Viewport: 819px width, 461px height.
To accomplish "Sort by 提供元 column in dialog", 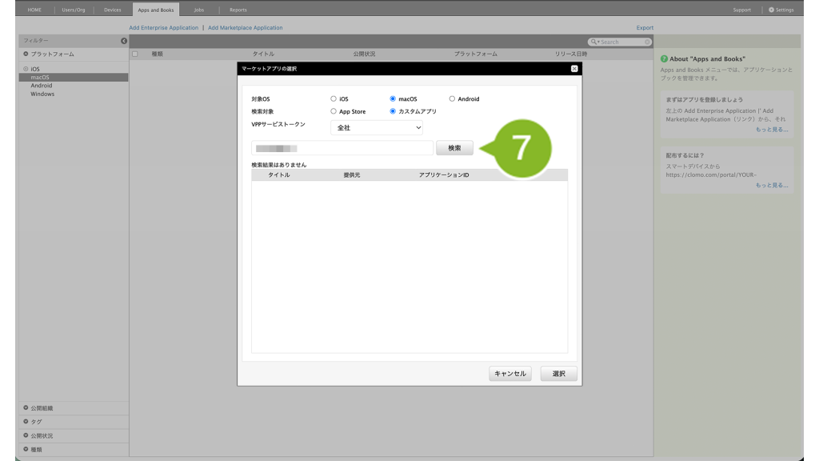I will pyautogui.click(x=352, y=175).
